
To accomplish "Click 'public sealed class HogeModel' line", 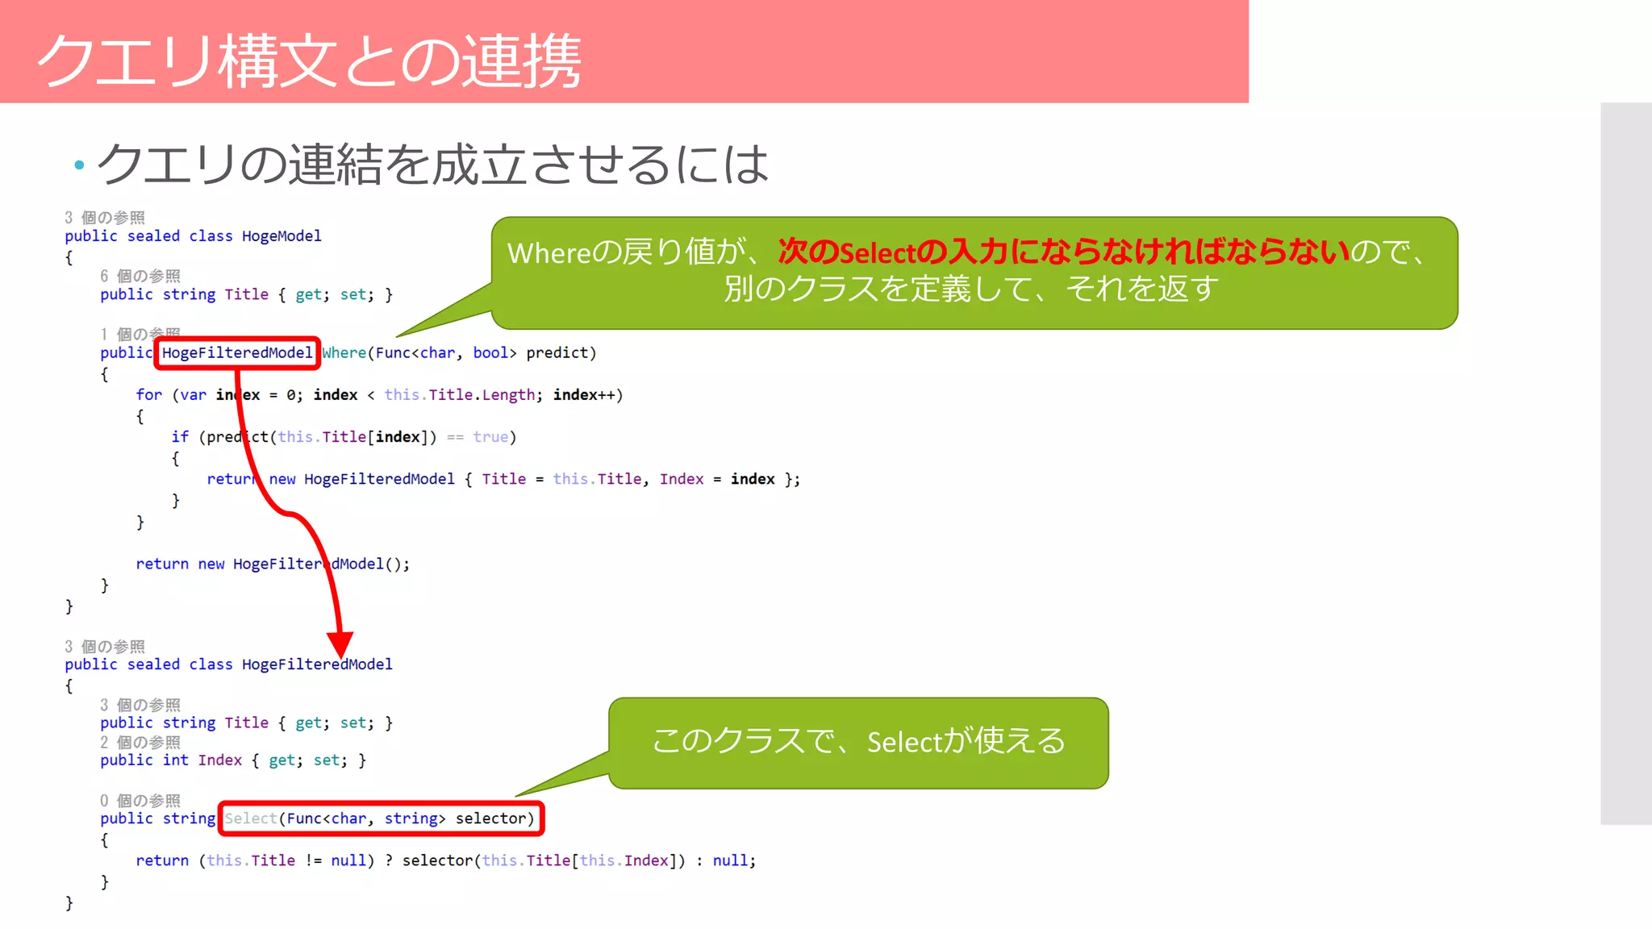I will 193,236.
